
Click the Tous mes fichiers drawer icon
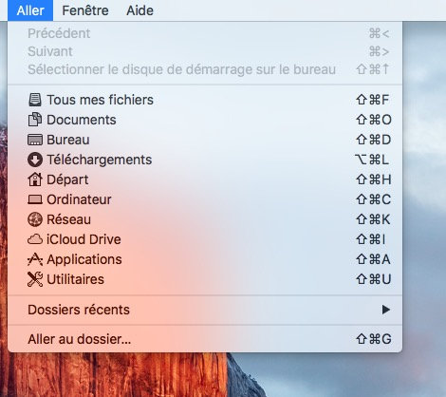[35, 100]
